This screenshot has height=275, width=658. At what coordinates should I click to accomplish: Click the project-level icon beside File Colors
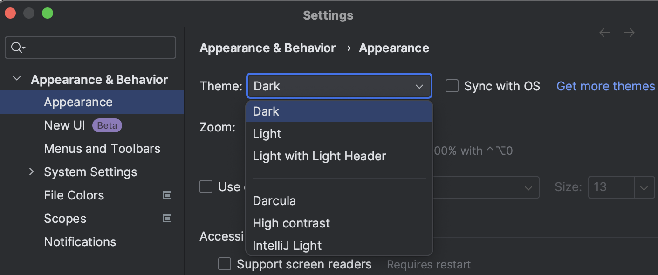pyautogui.click(x=167, y=195)
